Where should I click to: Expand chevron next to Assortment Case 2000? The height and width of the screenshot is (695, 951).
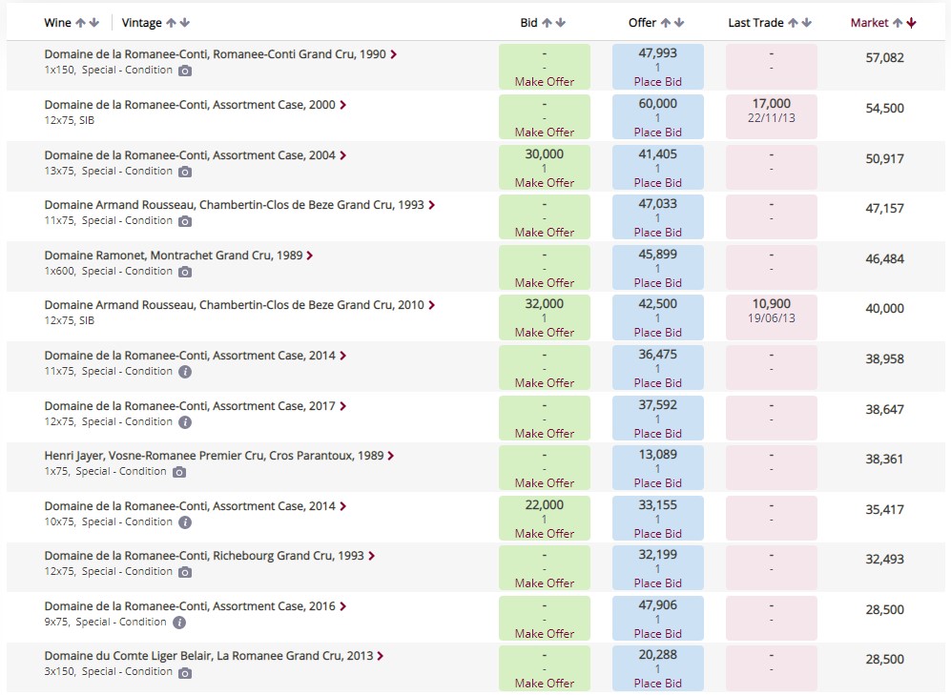tap(343, 105)
